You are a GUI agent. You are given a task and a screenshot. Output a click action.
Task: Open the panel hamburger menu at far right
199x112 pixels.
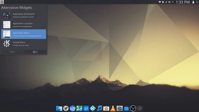[197, 2]
